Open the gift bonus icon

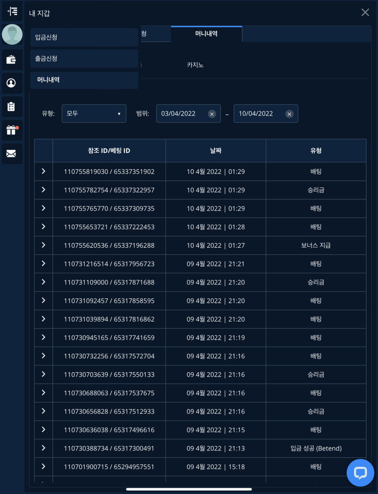[11, 130]
